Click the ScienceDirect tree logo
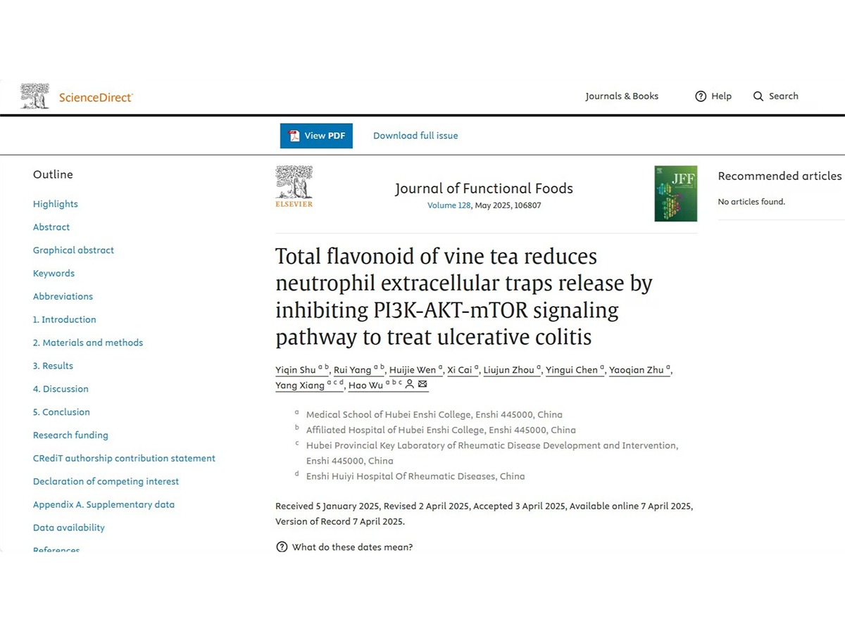 click(35, 96)
